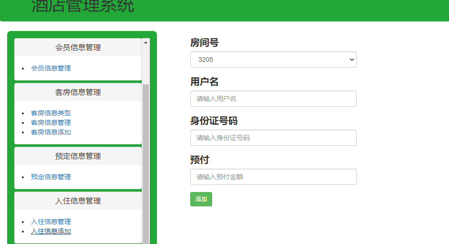The height and width of the screenshot is (244, 449).
Task: Select the underlined 入住信息添加 link
Action: (51, 231)
